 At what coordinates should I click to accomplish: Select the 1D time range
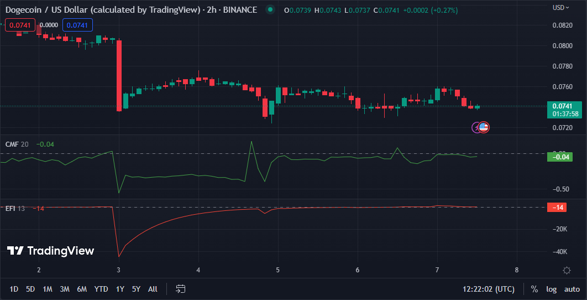[14, 289]
